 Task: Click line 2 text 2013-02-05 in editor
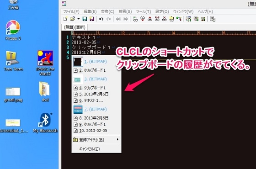click(84, 42)
